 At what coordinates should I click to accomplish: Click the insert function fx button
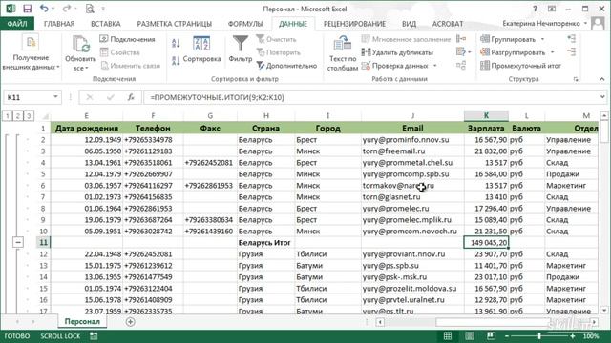click(131, 97)
